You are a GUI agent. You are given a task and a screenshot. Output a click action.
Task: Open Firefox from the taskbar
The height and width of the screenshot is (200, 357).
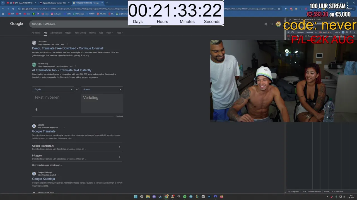[221, 197]
